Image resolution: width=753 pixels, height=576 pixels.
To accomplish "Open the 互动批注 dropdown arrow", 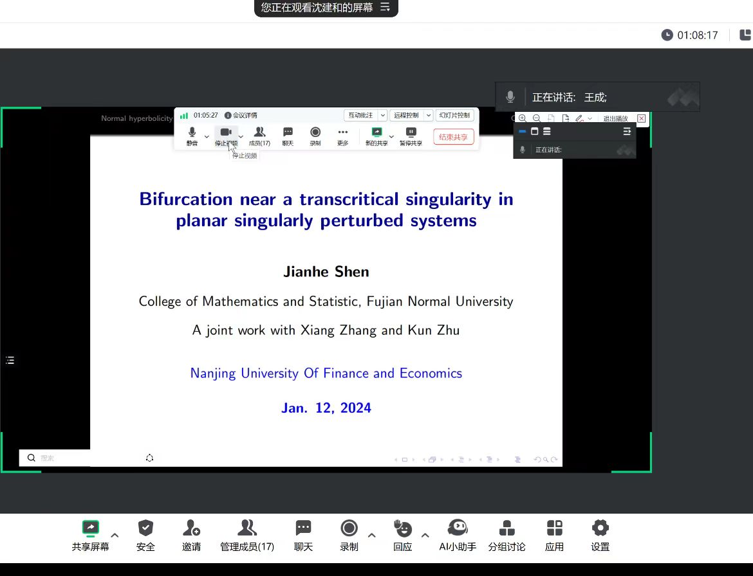I will coord(382,116).
